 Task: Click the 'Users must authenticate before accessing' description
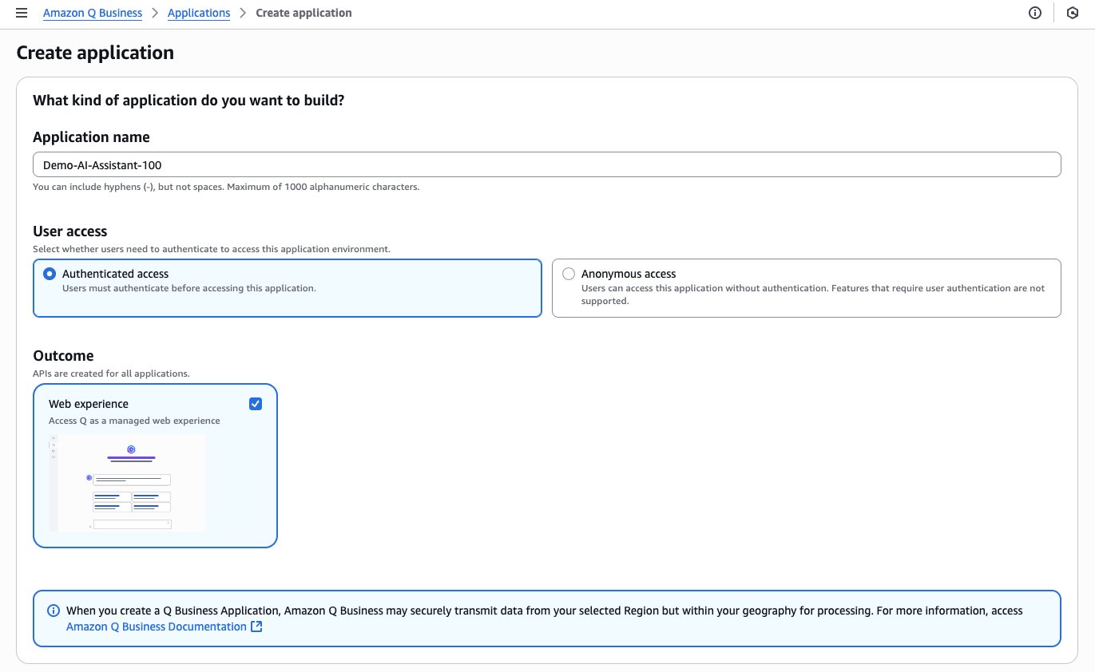189,288
